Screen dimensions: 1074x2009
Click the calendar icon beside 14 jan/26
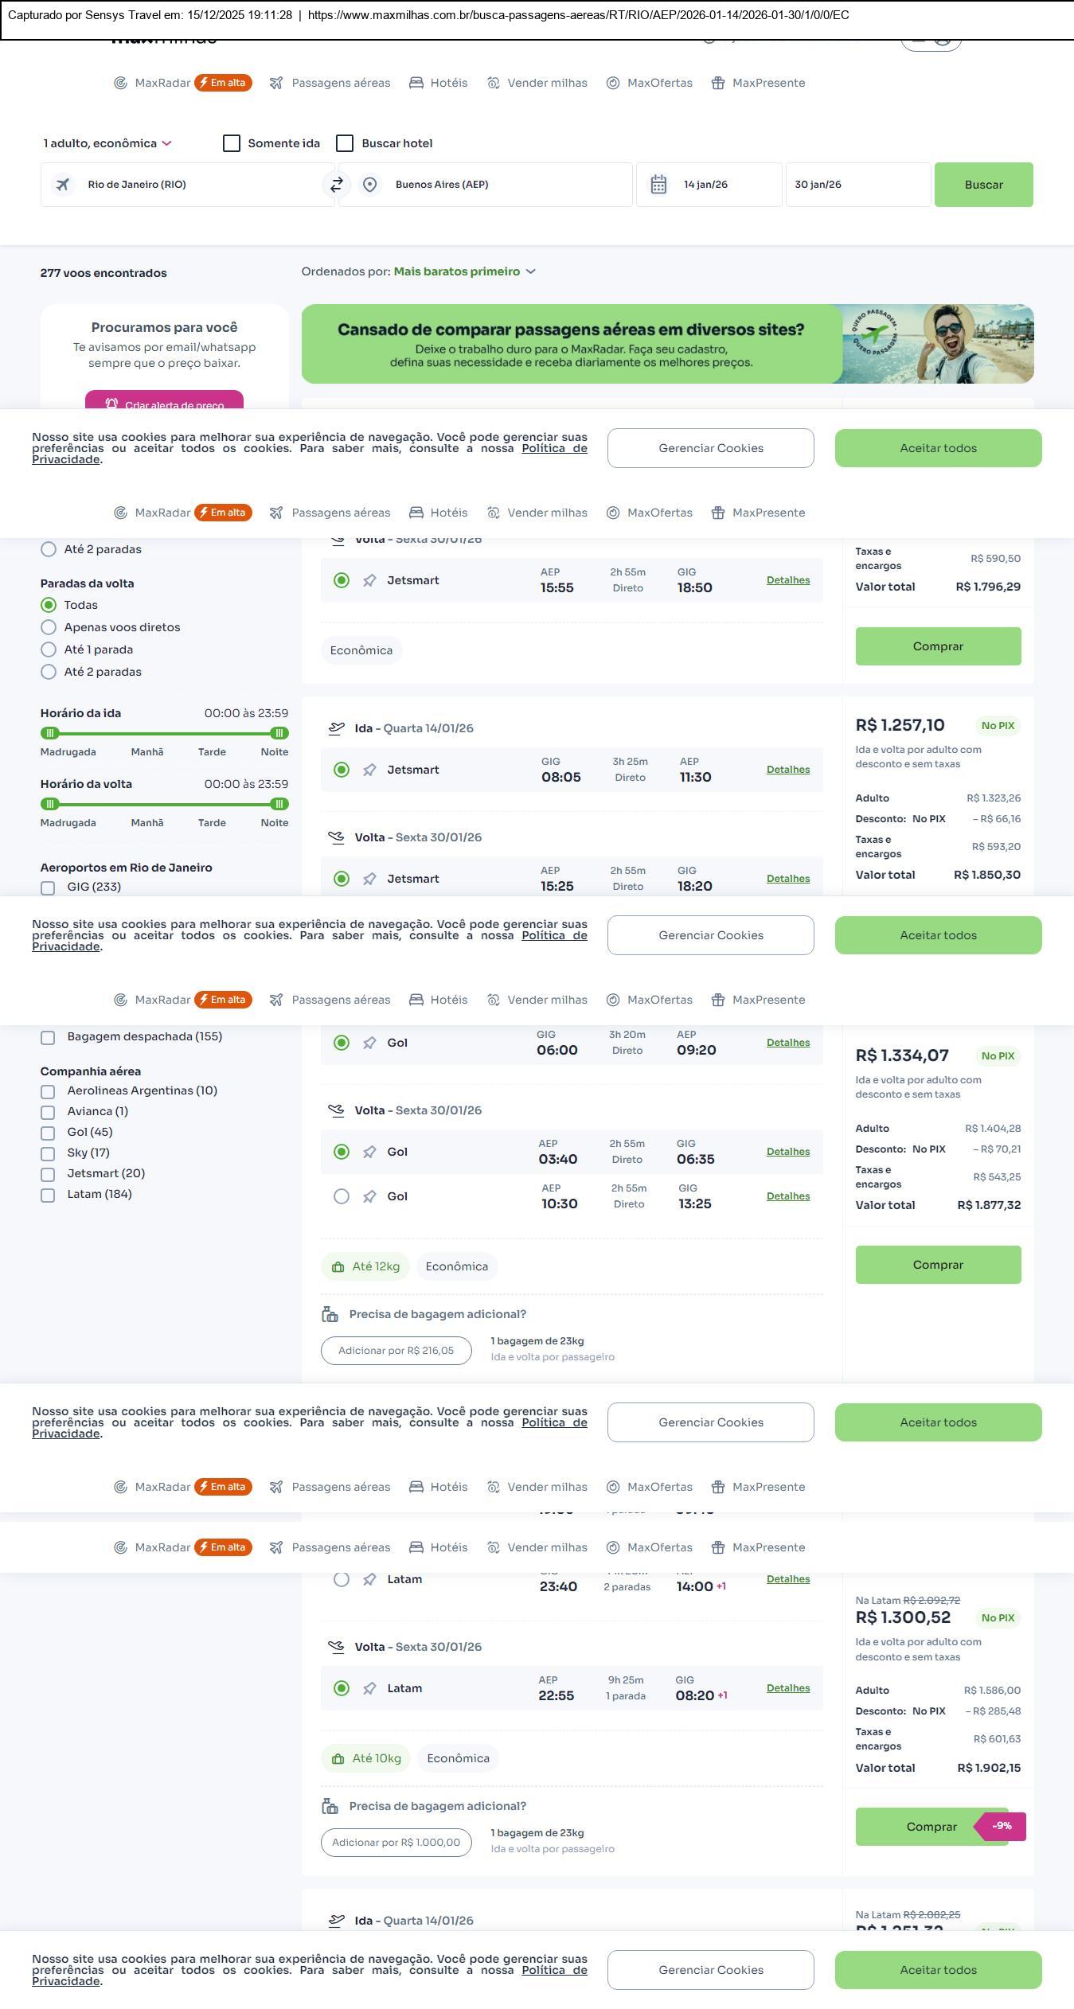coord(658,185)
